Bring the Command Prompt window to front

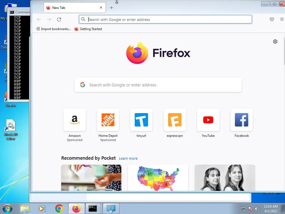click(19, 55)
